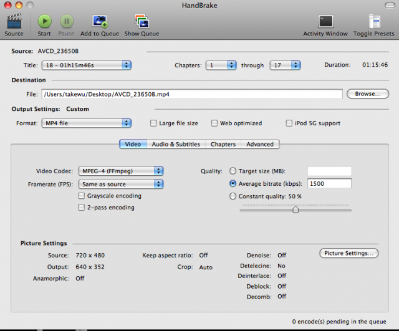Click the Custom output settings label
399x331 pixels.
(77, 109)
